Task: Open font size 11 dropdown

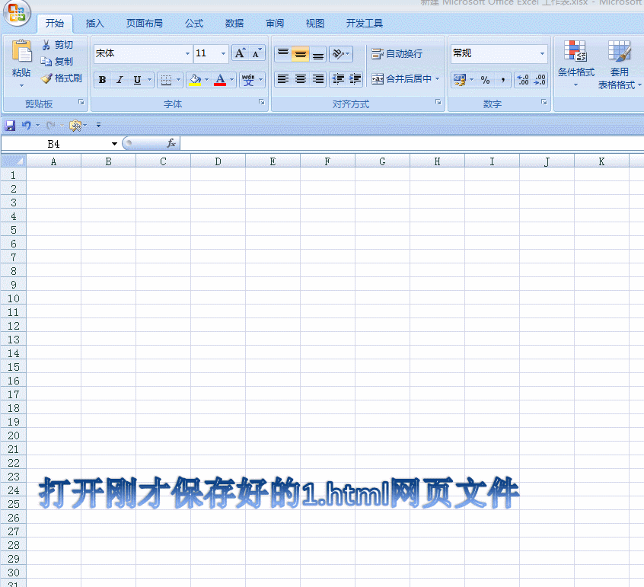Action: coord(223,53)
